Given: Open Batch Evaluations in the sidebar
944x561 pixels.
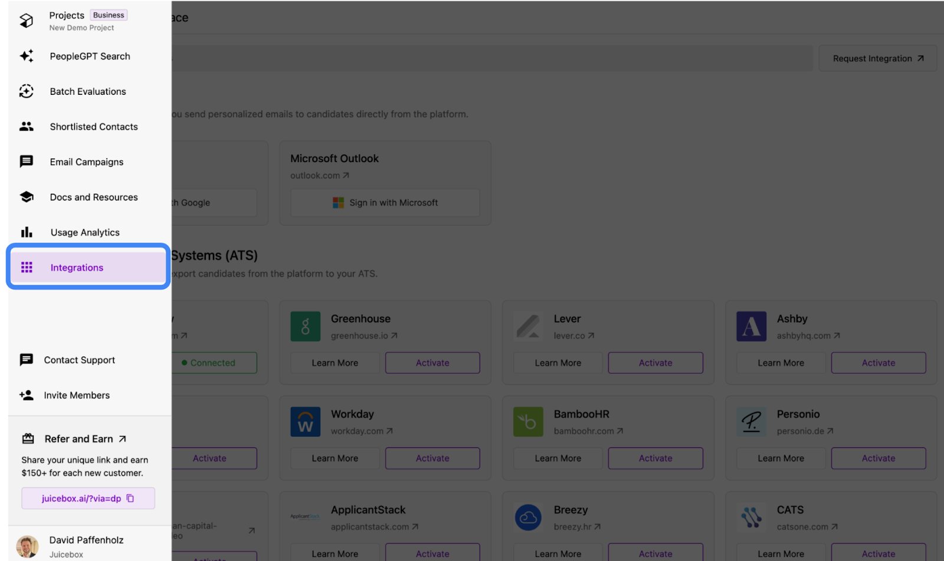Looking at the screenshot, I should [x=88, y=91].
